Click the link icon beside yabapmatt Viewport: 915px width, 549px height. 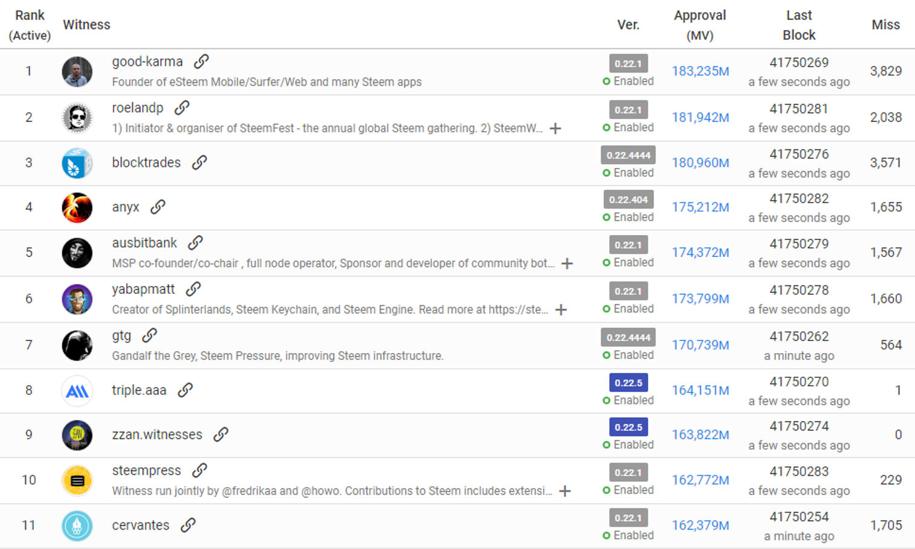pos(193,290)
